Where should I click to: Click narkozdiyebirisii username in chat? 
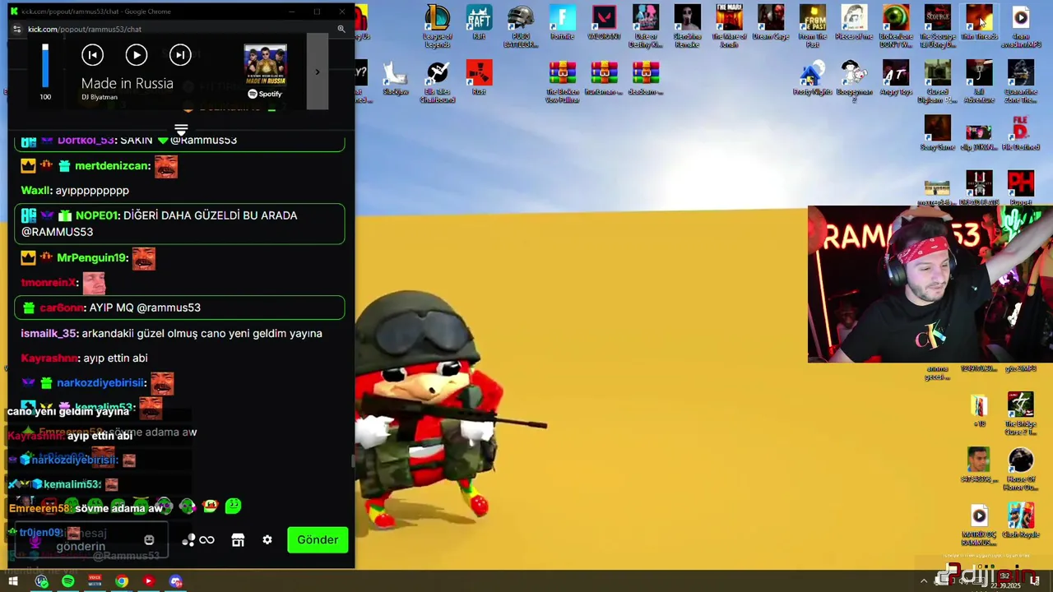101,382
